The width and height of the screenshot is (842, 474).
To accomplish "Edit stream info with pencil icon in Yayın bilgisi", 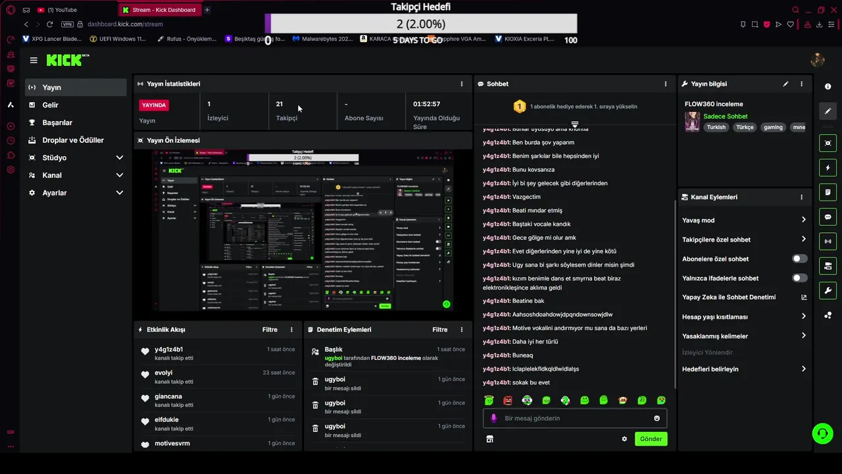I will click(785, 84).
